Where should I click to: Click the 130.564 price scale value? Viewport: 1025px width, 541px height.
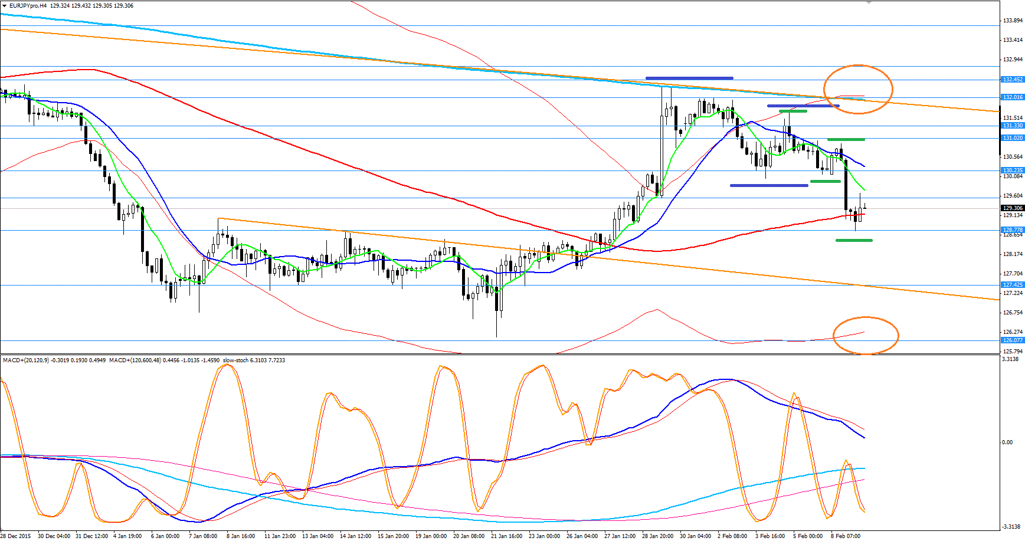(1013, 157)
